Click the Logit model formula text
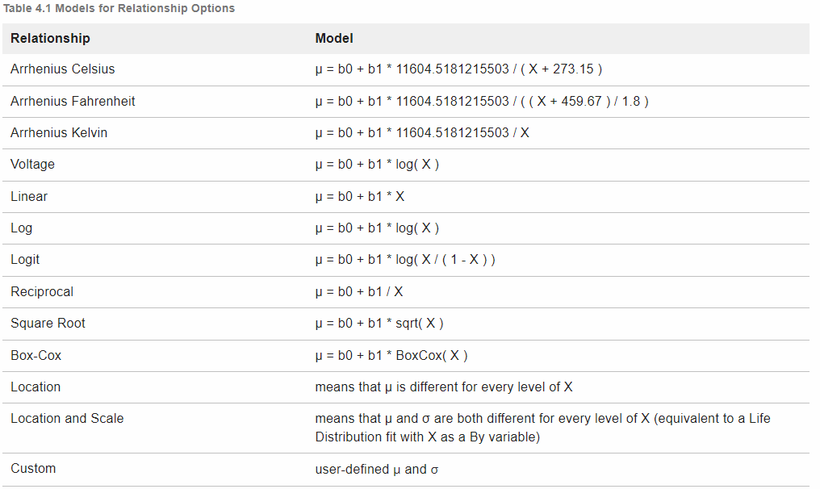820x489 pixels. point(405,260)
